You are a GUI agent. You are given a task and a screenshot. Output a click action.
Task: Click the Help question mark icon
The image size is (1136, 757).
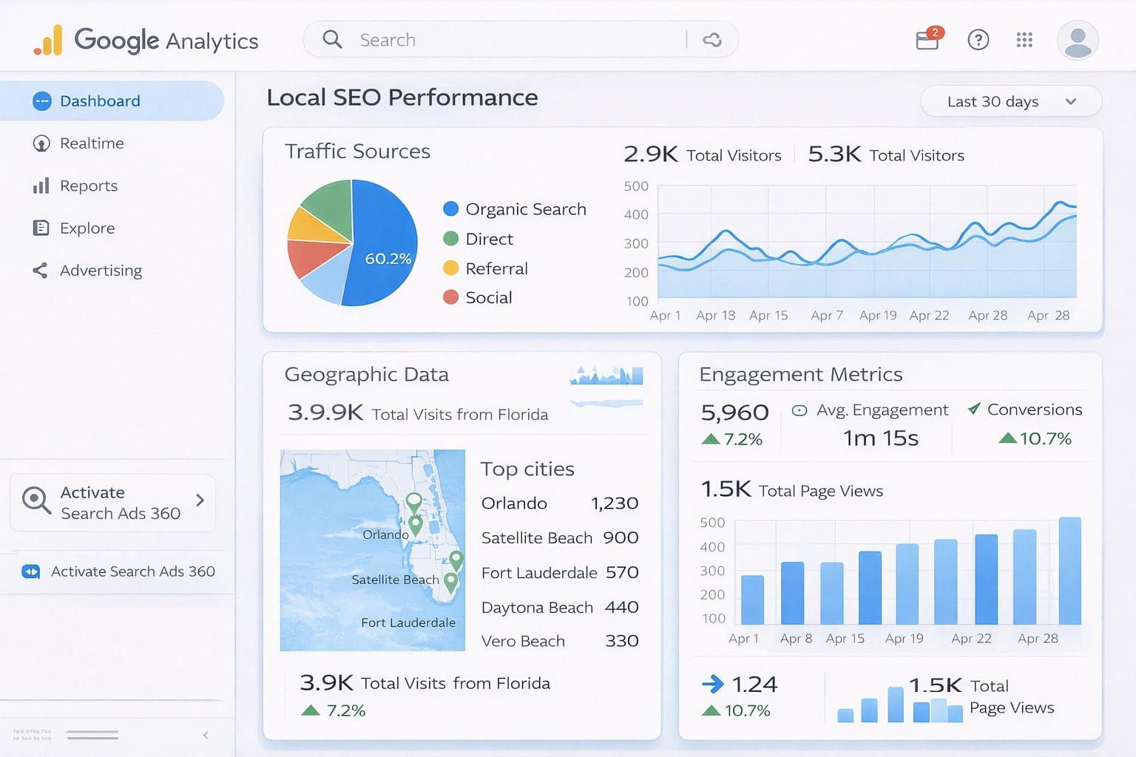pyautogui.click(x=978, y=40)
